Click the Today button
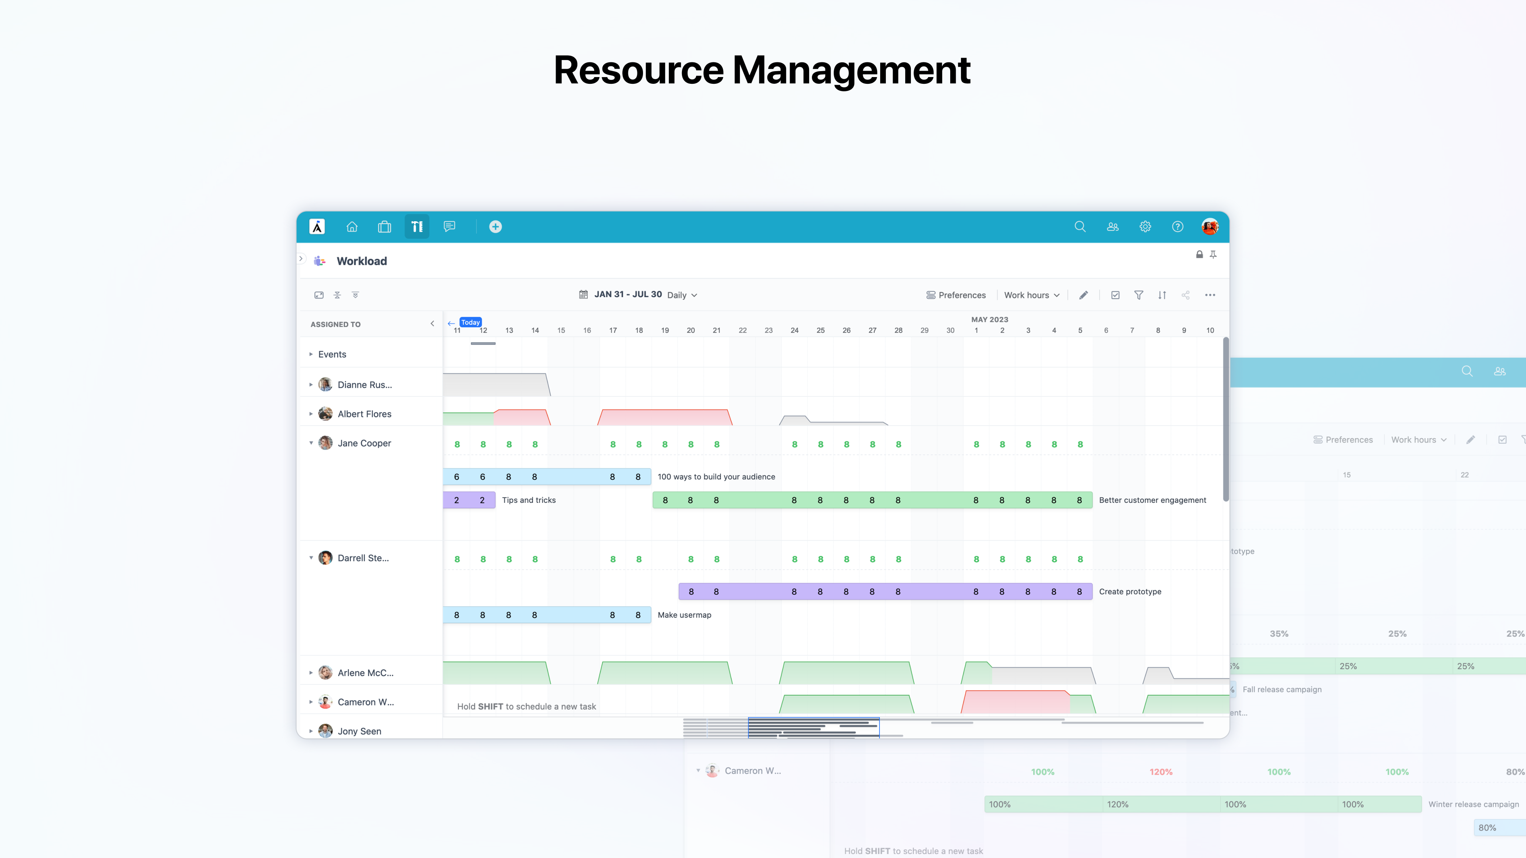 coord(471,323)
